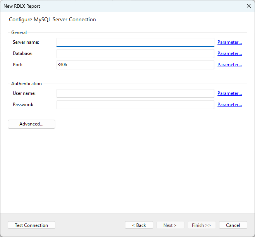The width and height of the screenshot is (255, 237).
Task: Click the New RDLX Report title text
Action: click(22, 6)
